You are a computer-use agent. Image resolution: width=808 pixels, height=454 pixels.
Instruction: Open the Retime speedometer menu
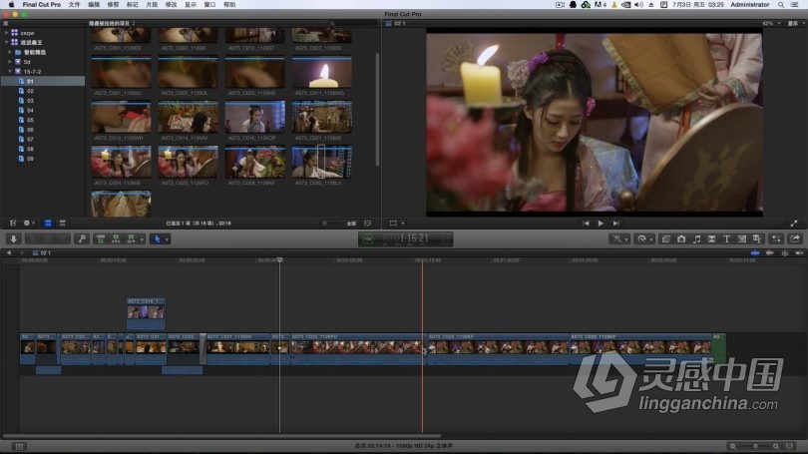click(642, 239)
